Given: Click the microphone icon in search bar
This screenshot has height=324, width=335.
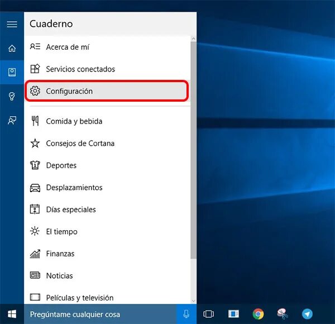Looking at the screenshot, I should [x=186, y=314].
